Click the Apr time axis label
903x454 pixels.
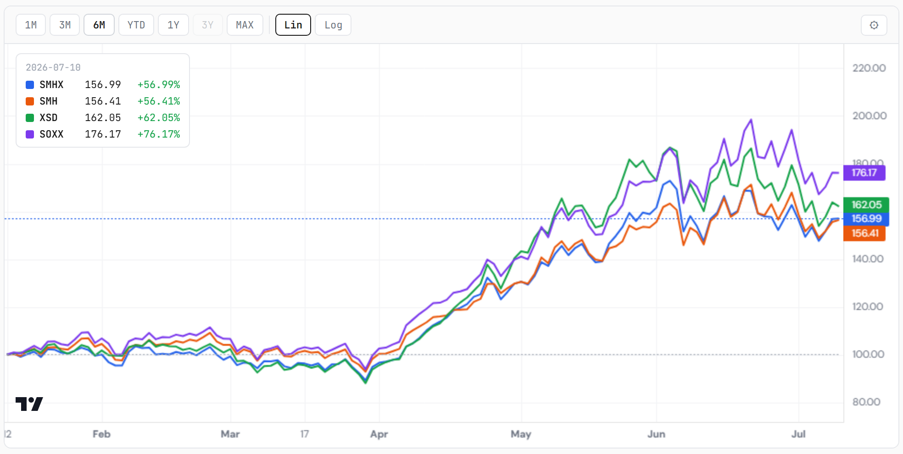click(x=379, y=434)
